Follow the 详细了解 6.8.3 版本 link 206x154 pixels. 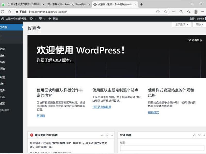(x=55, y=60)
